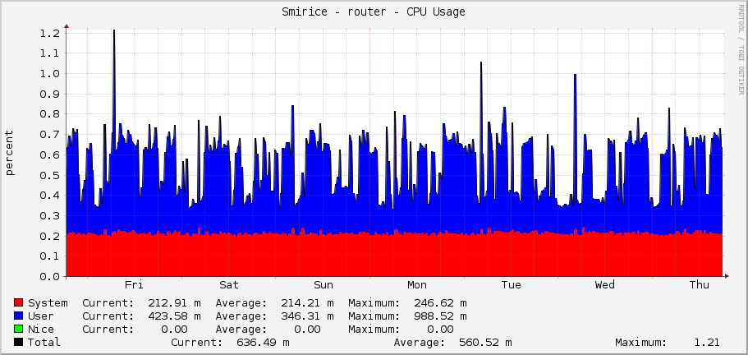Screen dimensions: 748x355
Task: Click the 'Thu' x-axis label
Action: (700, 285)
